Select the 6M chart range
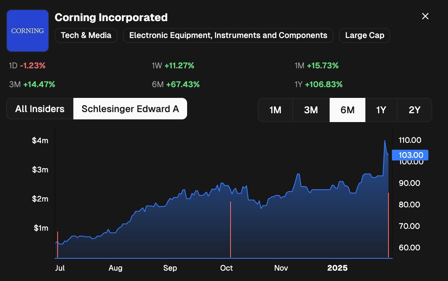The width and height of the screenshot is (448, 281). tap(347, 110)
